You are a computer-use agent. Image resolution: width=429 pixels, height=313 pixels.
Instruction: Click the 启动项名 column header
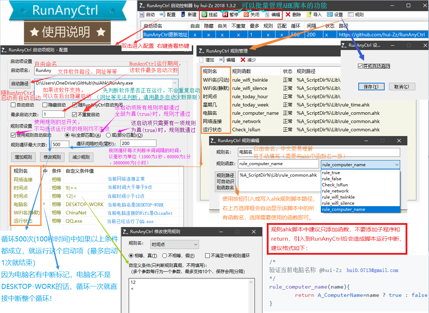[165, 26]
